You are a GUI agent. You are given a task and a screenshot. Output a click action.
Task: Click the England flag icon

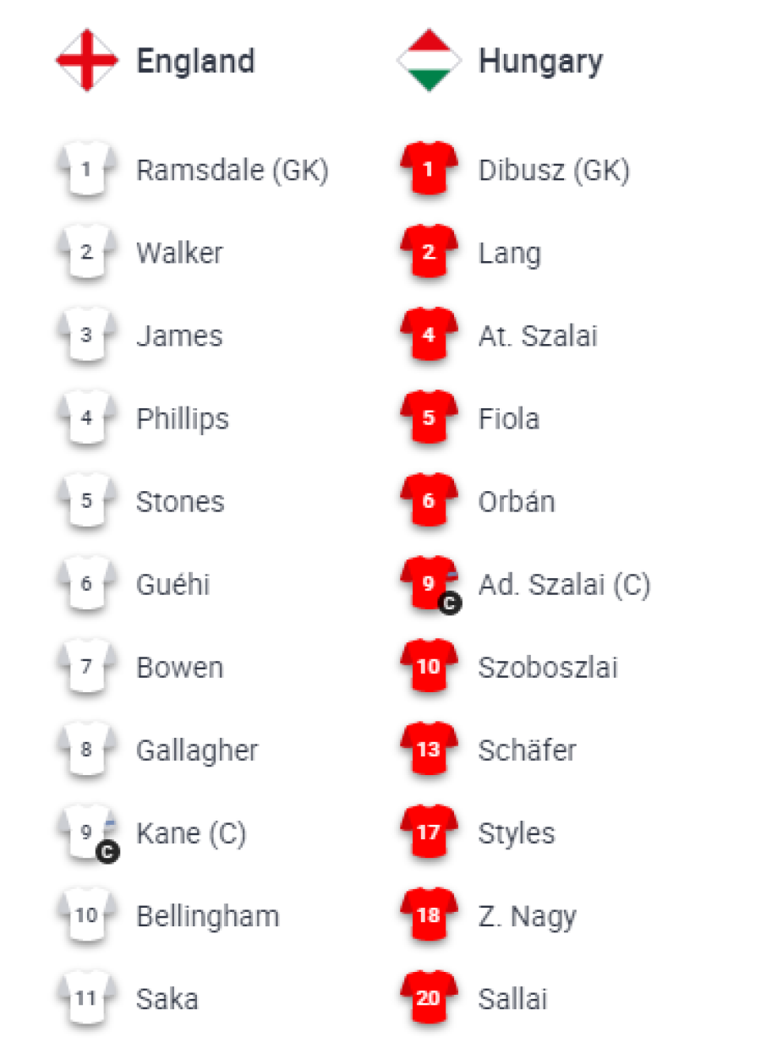(x=86, y=61)
